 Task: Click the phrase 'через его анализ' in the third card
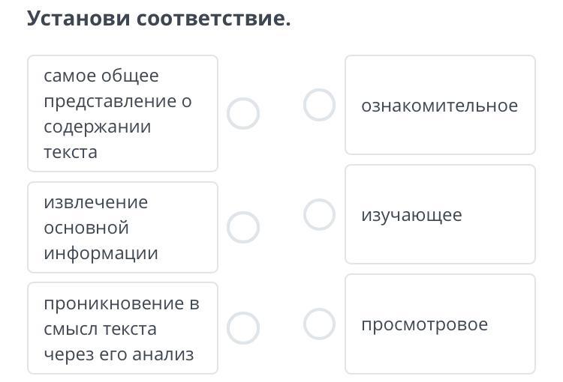119,354
